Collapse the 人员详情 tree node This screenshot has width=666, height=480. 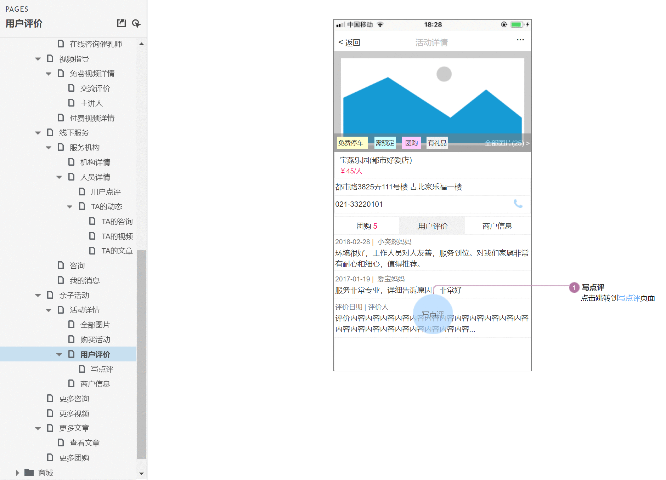click(59, 177)
